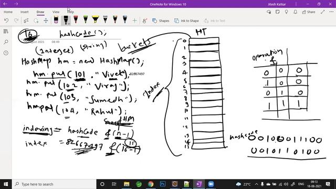This screenshot has width=336, height=189.
Task: Undo the last ink stroke
Action: 6,20
